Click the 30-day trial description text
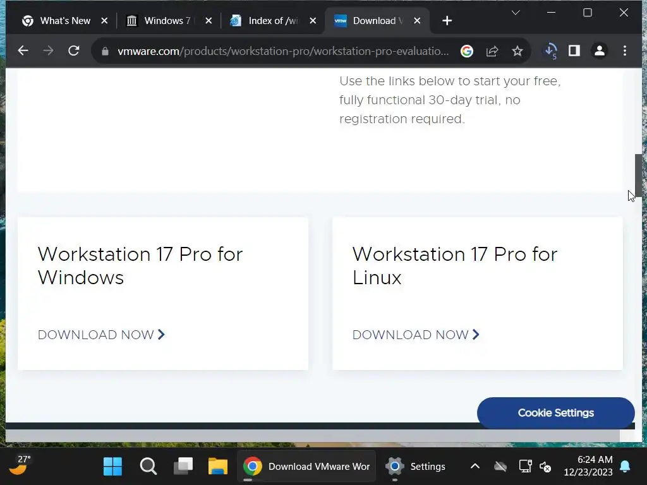The width and height of the screenshot is (647, 485). [x=450, y=100]
